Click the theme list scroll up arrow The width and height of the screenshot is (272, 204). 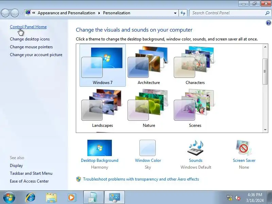(265, 47)
